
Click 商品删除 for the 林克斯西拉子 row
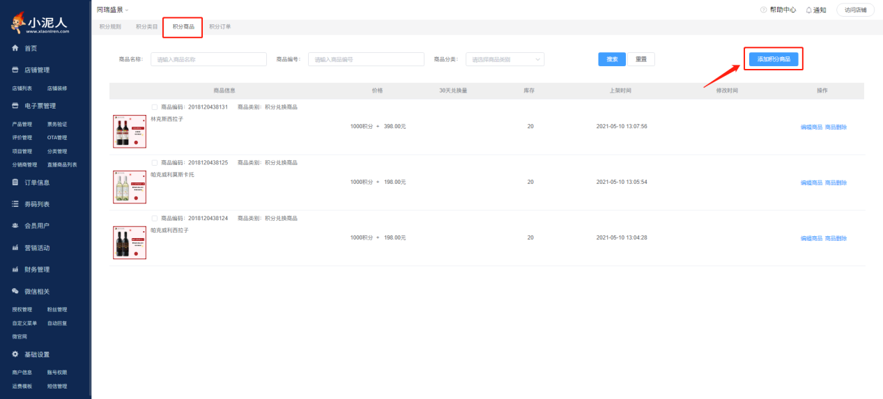coord(836,127)
